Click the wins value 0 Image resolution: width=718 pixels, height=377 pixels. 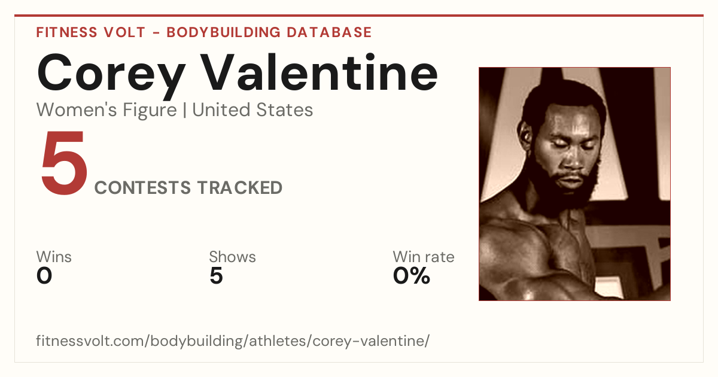[44, 276]
